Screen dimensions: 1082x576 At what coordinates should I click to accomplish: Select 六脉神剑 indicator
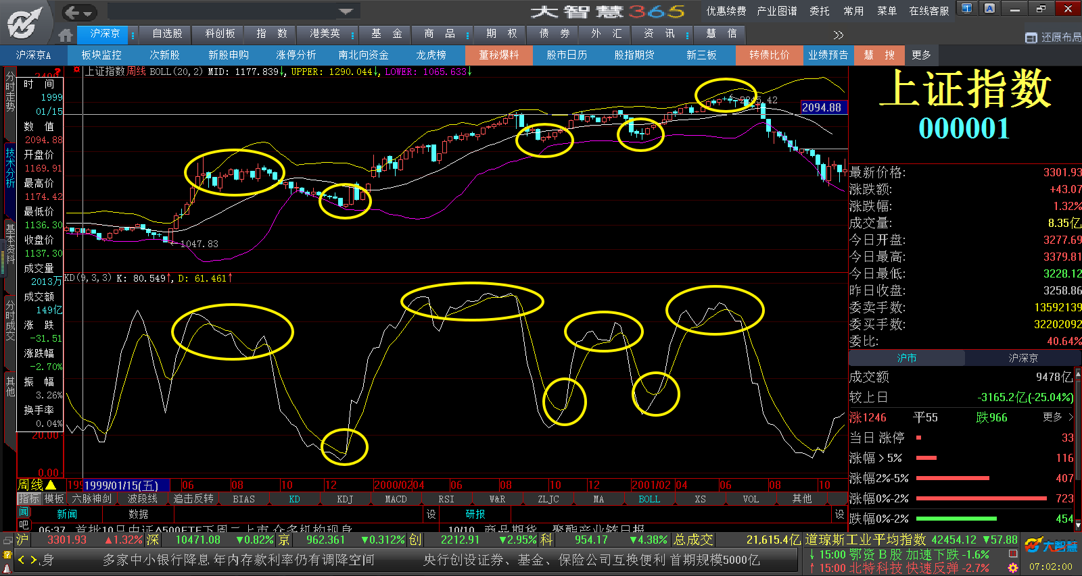point(92,499)
